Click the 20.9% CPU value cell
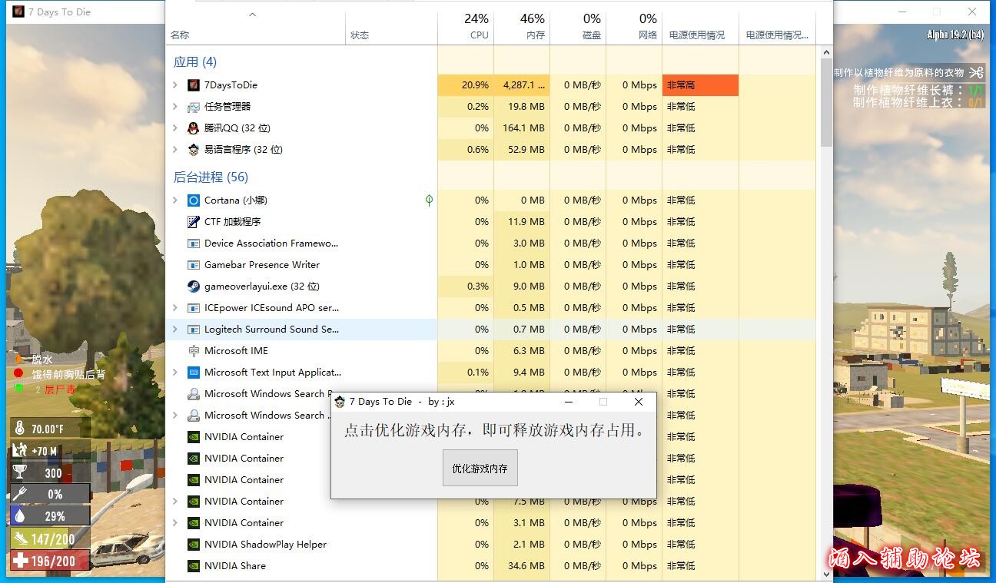996x583 pixels. pyautogui.click(x=466, y=85)
